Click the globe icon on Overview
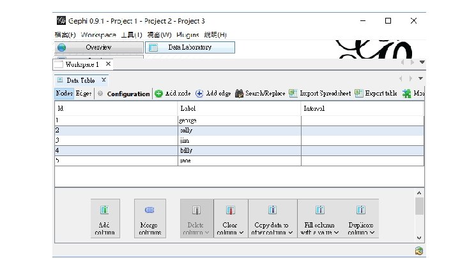Screen dimensions: 460x258 [61, 47]
